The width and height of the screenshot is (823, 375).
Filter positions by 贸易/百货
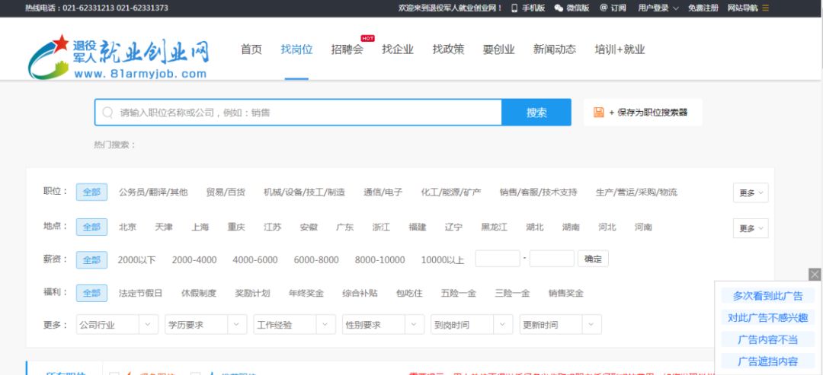(x=226, y=192)
